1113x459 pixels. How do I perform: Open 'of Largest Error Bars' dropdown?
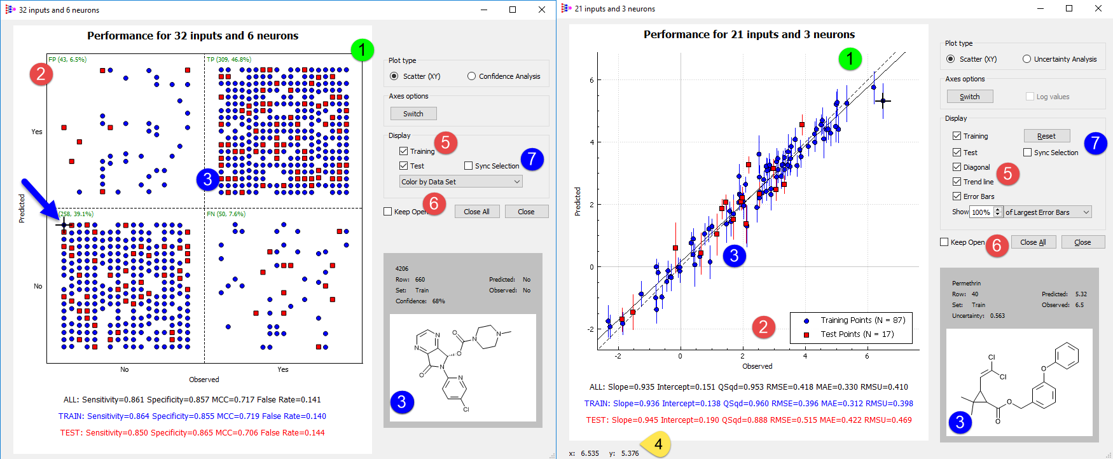[1047, 212]
